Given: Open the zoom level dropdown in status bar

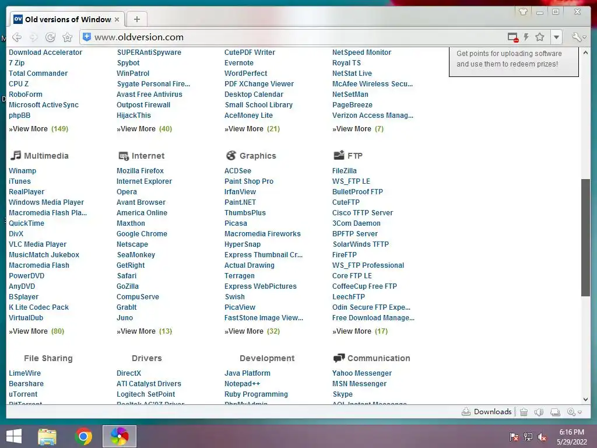Looking at the screenshot, I should (x=574, y=412).
